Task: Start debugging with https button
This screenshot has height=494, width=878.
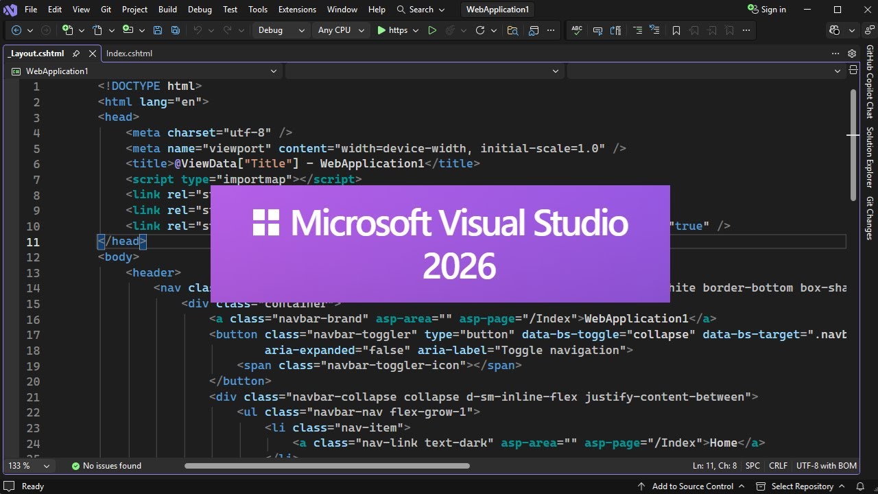Action: (x=392, y=30)
